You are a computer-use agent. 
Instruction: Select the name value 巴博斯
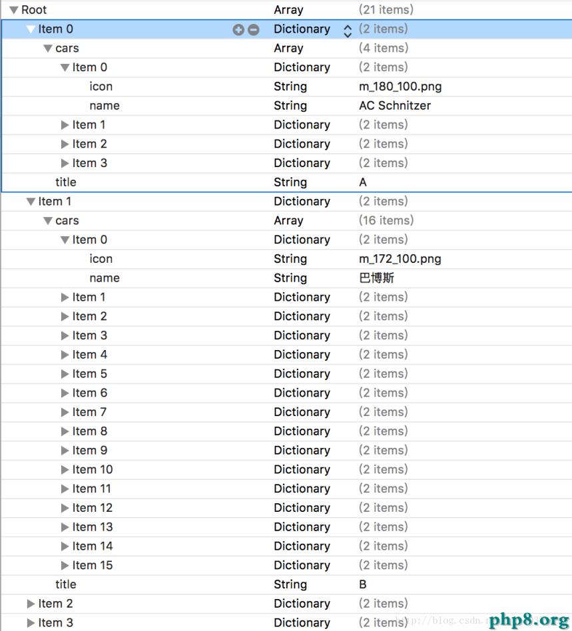[376, 278]
